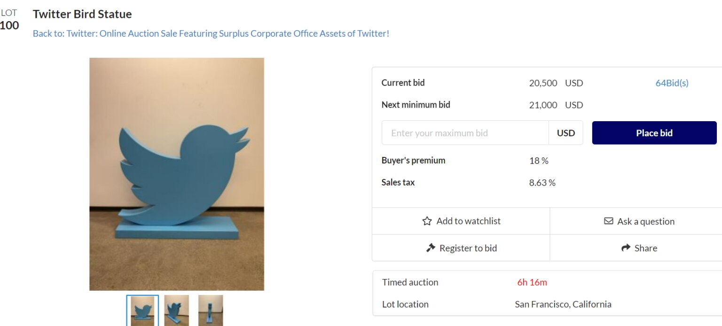The width and height of the screenshot is (722, 326).
Task: Click the USD currency selector
Action: 565,132
